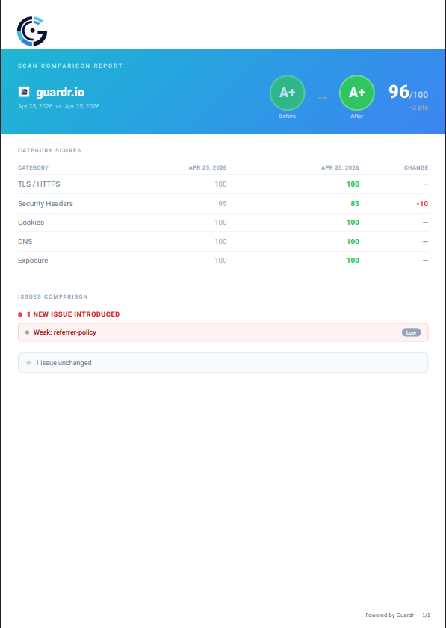Click the -10 change value
This screenshot has width=446, height=628.
click(x=422, y=203)
